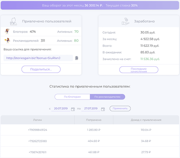Open the start date calendar icon
This screenshot has height=158, width=180.
click(73, 109)
